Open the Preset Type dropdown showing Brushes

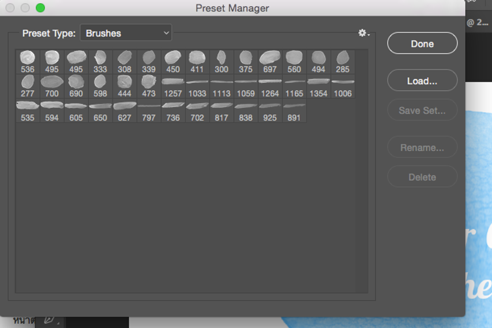[x=126, y=33]
